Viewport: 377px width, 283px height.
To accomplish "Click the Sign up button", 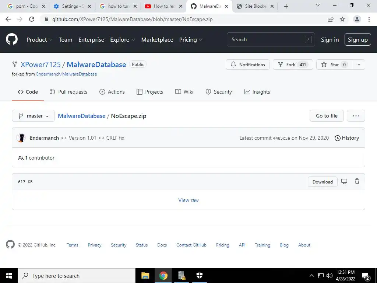I will point(358,39).
